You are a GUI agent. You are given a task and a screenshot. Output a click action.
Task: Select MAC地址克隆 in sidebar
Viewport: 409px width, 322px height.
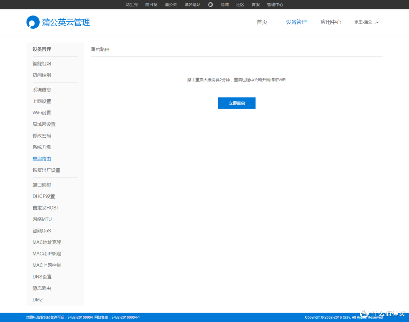pyautogui.click(x=47, y=242)
